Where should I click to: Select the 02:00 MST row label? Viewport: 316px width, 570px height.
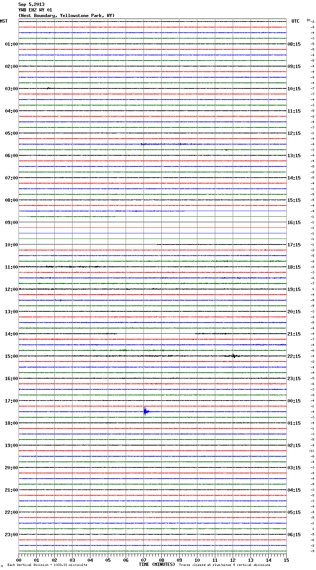(x=12, y=67)
